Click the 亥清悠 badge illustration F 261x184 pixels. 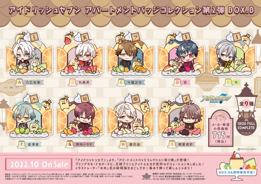(x=29, y=116)
